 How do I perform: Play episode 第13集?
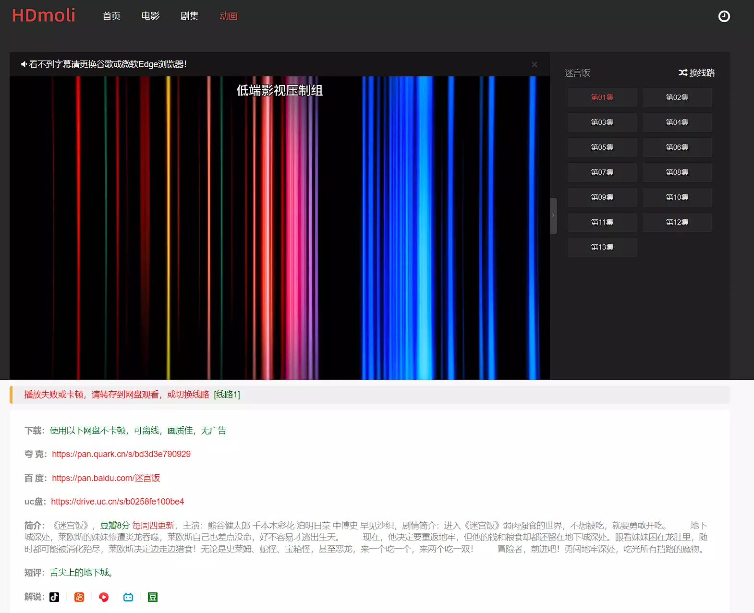point(602,247)
